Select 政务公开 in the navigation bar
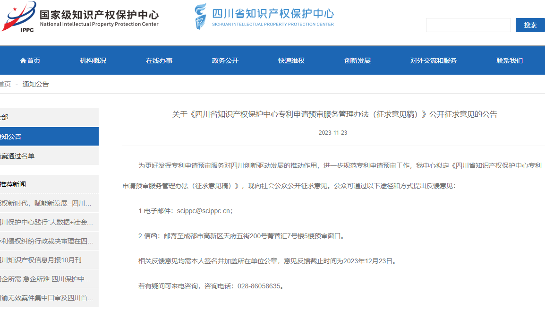The image size is (545, 320). pyautogui.click(x=225, y=61)
